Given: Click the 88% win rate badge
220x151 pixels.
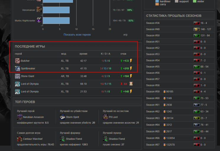Looking at the screenshot, I should pos(130,10).
